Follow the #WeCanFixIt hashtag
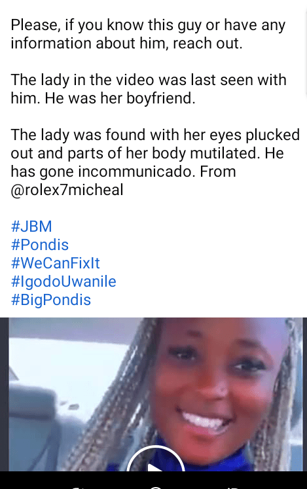This screenshot has width=307, height=489. point(55,263)
